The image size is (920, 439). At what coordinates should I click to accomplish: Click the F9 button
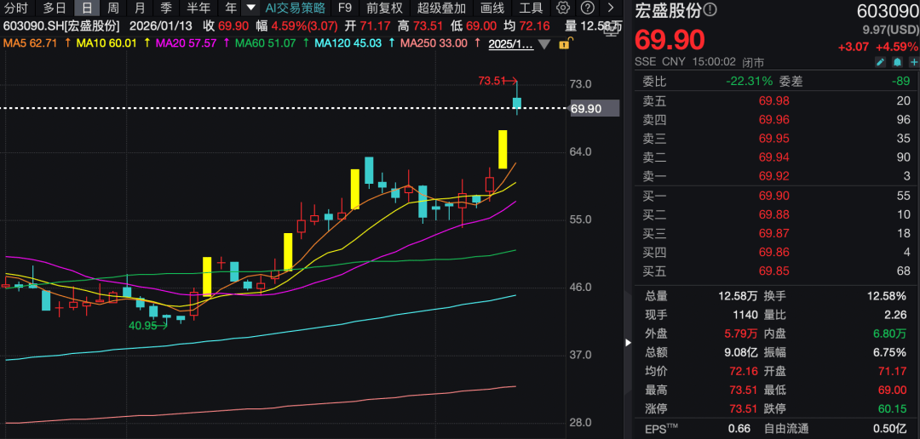click(345, 8)
